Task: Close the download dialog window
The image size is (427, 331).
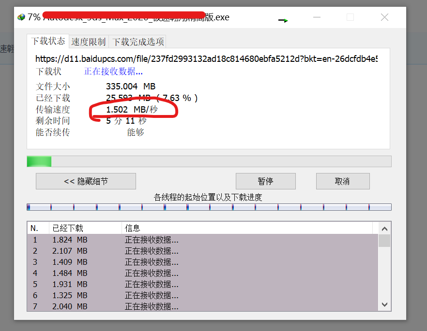Action: (x=384, y=17)
